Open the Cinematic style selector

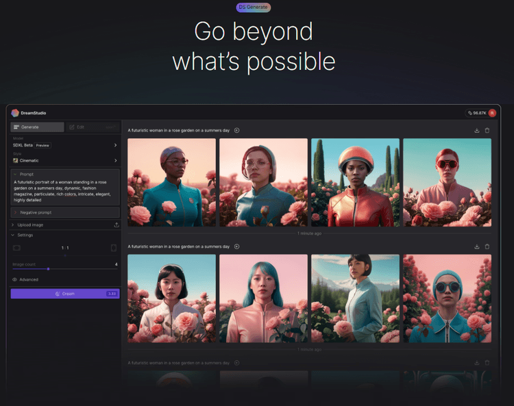65,160
